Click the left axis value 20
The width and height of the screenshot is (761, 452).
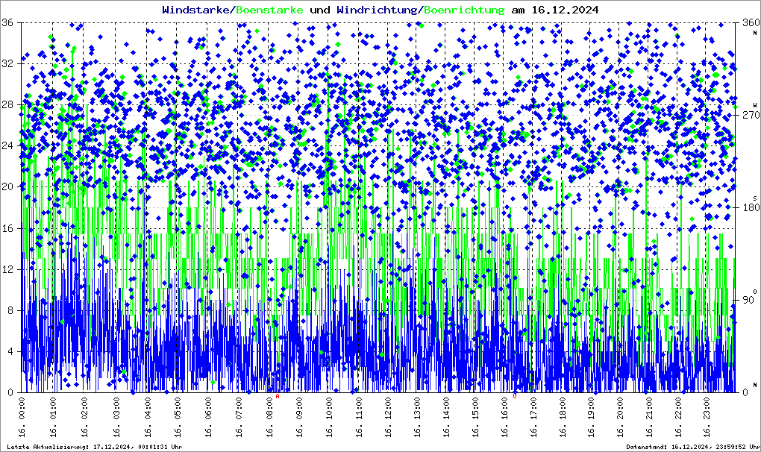(7, 186)
